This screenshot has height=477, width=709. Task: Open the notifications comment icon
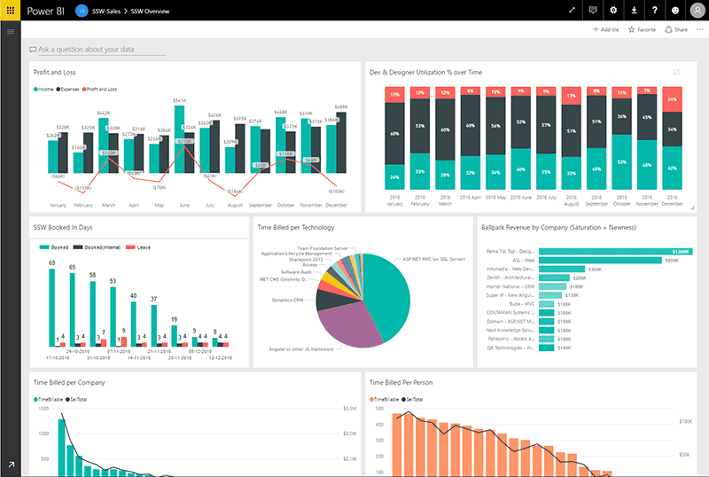click(593, 10)
